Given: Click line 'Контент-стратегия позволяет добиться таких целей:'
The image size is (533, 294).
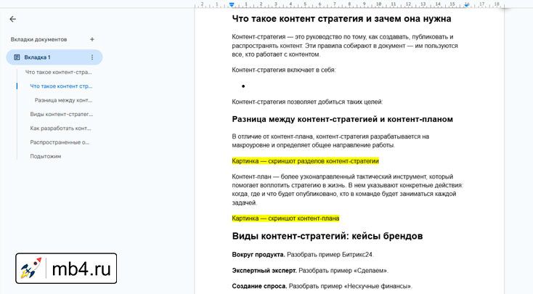Looking at the screenshot, I should pyautogui.click(x=307, y=102).
